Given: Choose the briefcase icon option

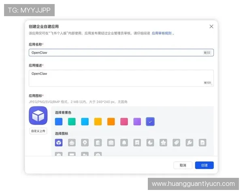Looking at the screenshot, I should click(x=111, y=143).
